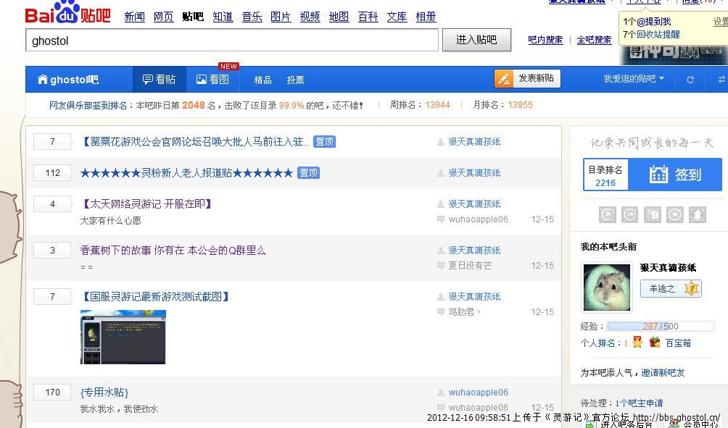Open the 百宝箱 gift box icon
Viewport: 728px width, 428px height.
pyautogui.click(x=655, y=343)
